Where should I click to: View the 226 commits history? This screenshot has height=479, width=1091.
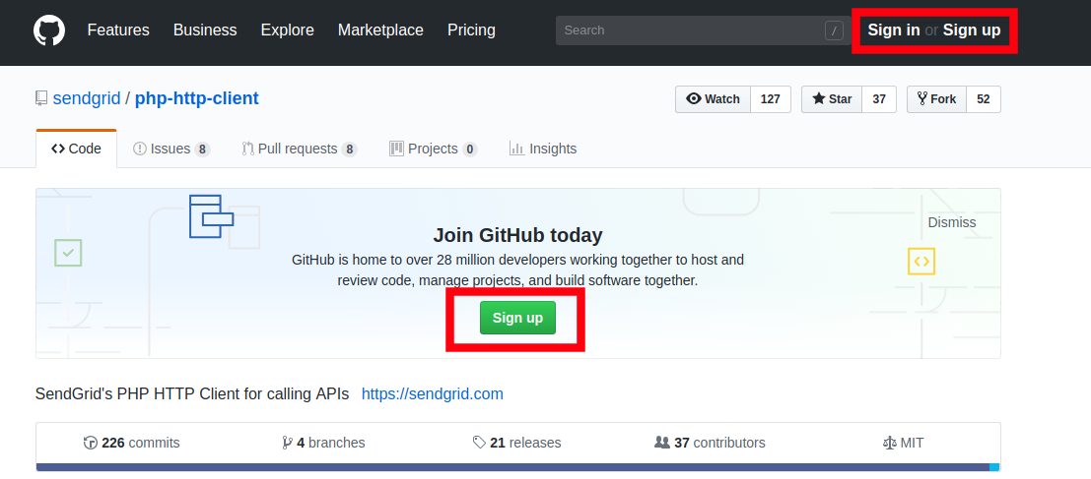132,443
